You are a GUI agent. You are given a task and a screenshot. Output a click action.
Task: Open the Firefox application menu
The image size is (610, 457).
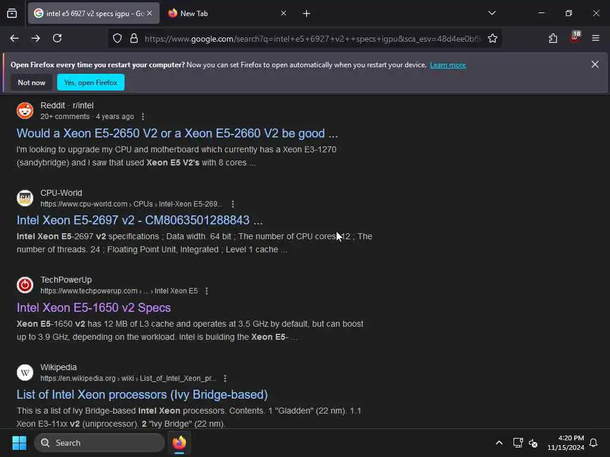[596, 38]
